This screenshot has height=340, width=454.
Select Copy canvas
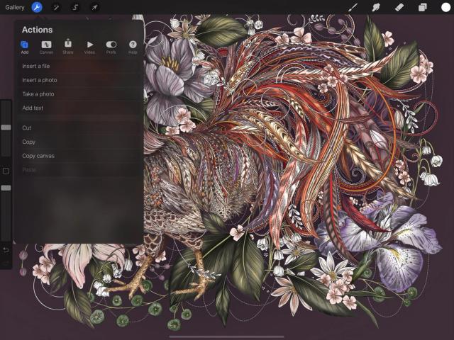click(79, 156)
